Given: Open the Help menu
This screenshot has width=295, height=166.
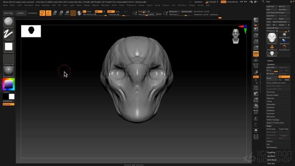Looking at the screenshot, I should point(208,5).
